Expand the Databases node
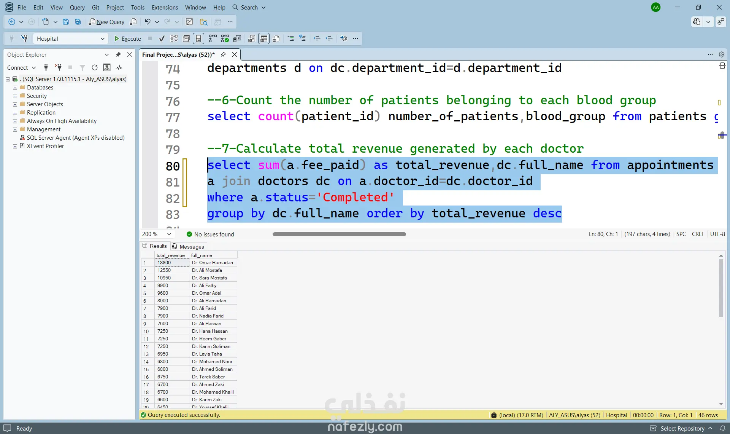Image resolution: width=730 pixels, height=434 pixels. (x=15, y=88)
